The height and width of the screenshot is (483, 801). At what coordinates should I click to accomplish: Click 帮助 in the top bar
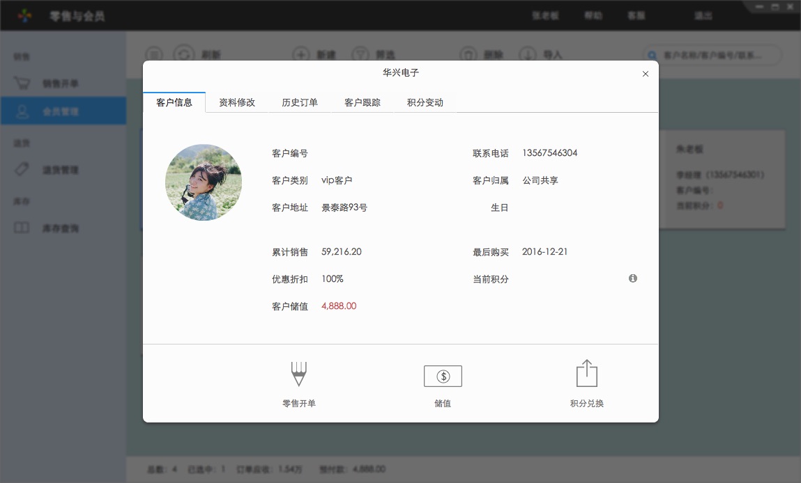[x=593, y=15]
